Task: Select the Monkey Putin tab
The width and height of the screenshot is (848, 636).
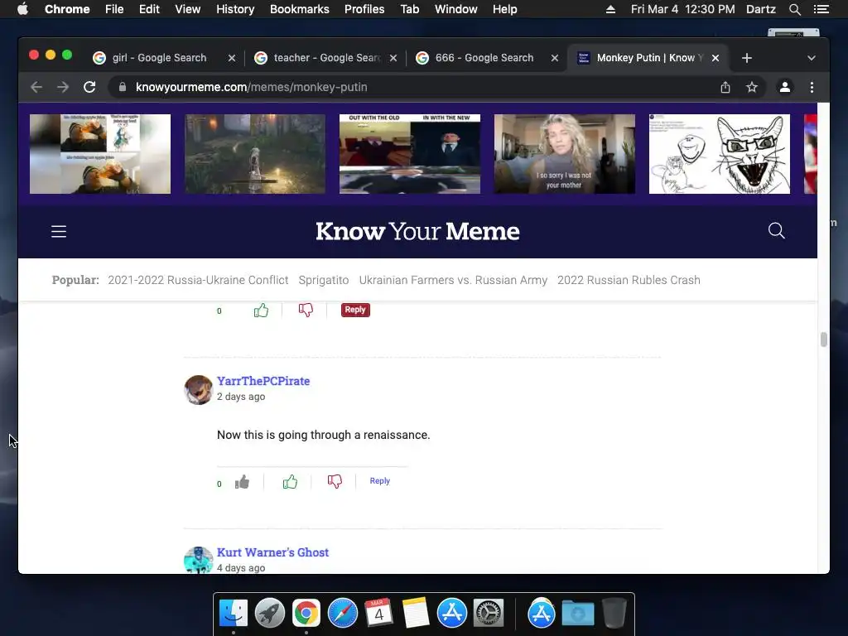Action: pos(649,58)
